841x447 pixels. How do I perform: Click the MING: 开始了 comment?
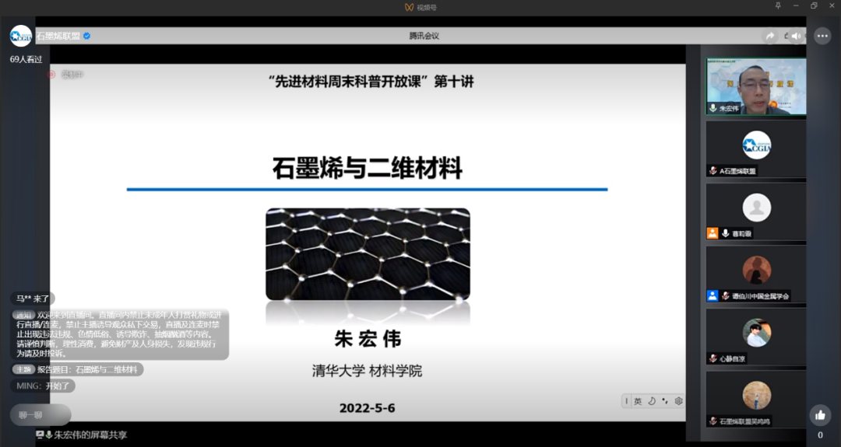coord(43,386)
